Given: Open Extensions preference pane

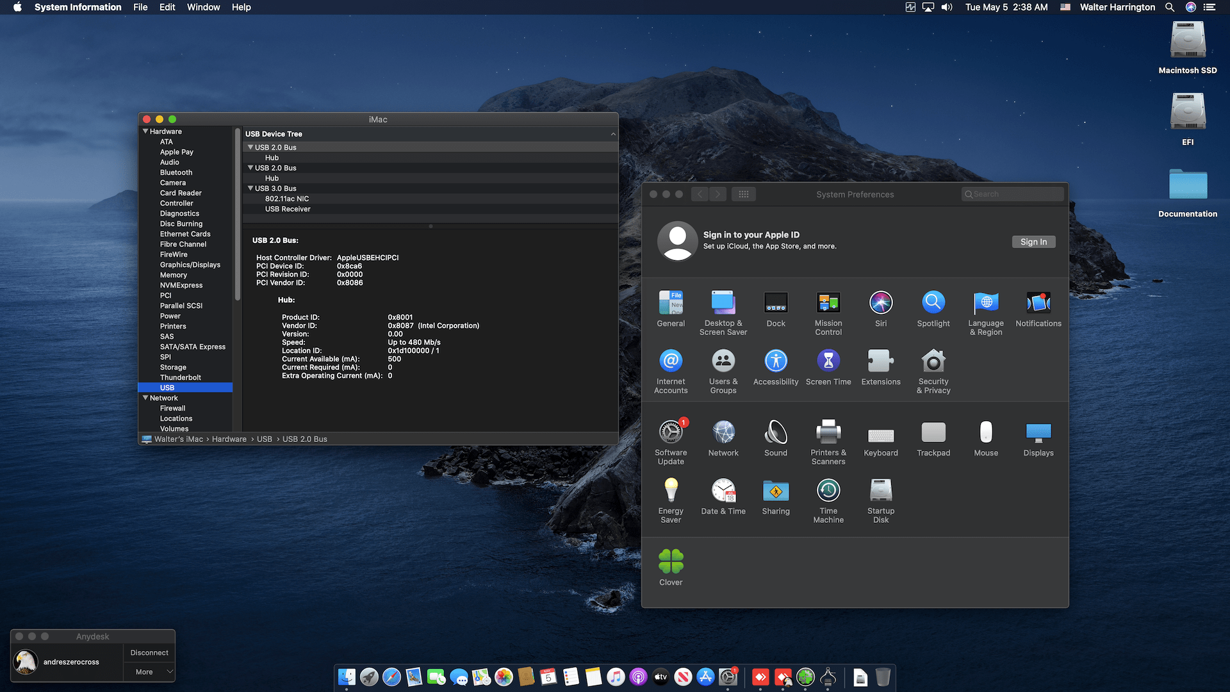Looking at the screenshot, I should [x=881, y=367].
